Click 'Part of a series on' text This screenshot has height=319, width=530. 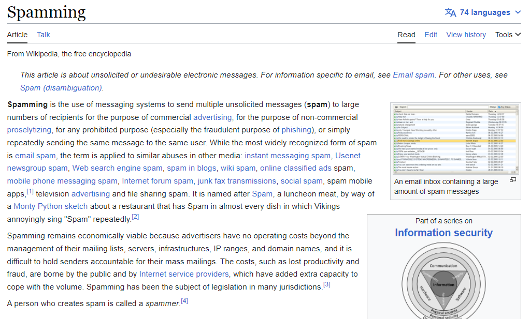point(444,221)
